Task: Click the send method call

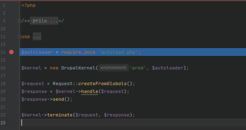Action: pyautogui.click(x=58, y=99)
